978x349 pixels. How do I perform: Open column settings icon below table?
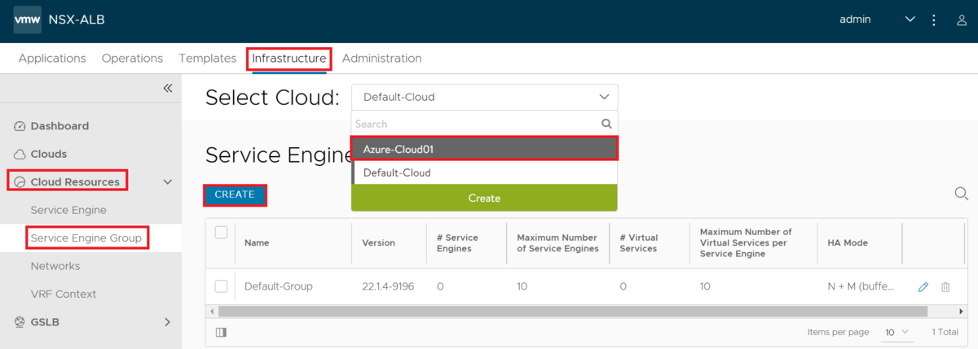[221, 332]
